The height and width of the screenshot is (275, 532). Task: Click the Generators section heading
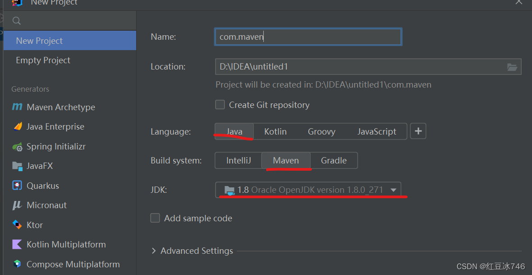pos(30,89)
